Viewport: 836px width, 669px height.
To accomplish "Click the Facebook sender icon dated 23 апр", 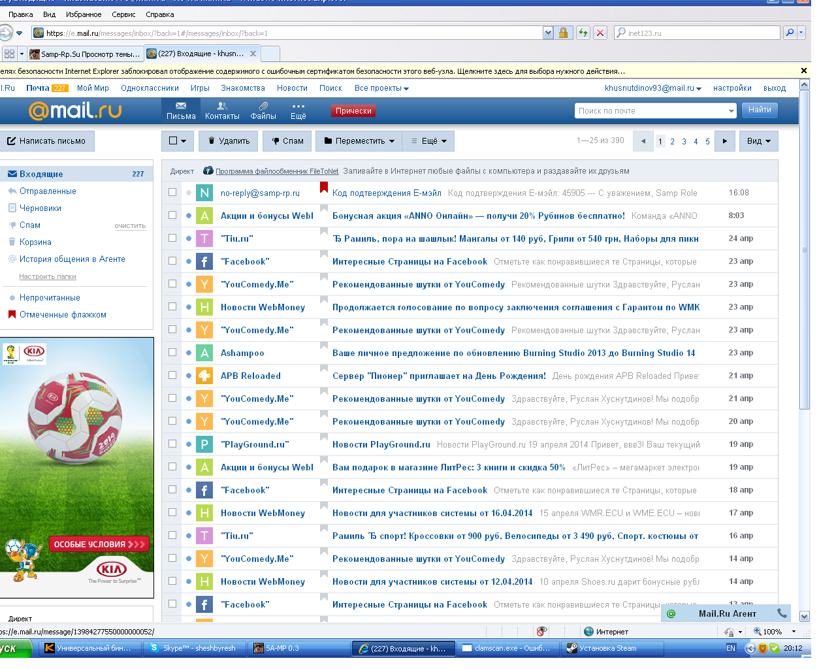I will 204,261.
